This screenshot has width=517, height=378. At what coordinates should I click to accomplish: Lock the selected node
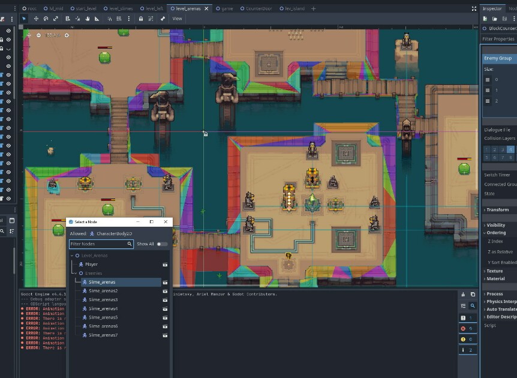pyautogui.click(x=141, y=19)
